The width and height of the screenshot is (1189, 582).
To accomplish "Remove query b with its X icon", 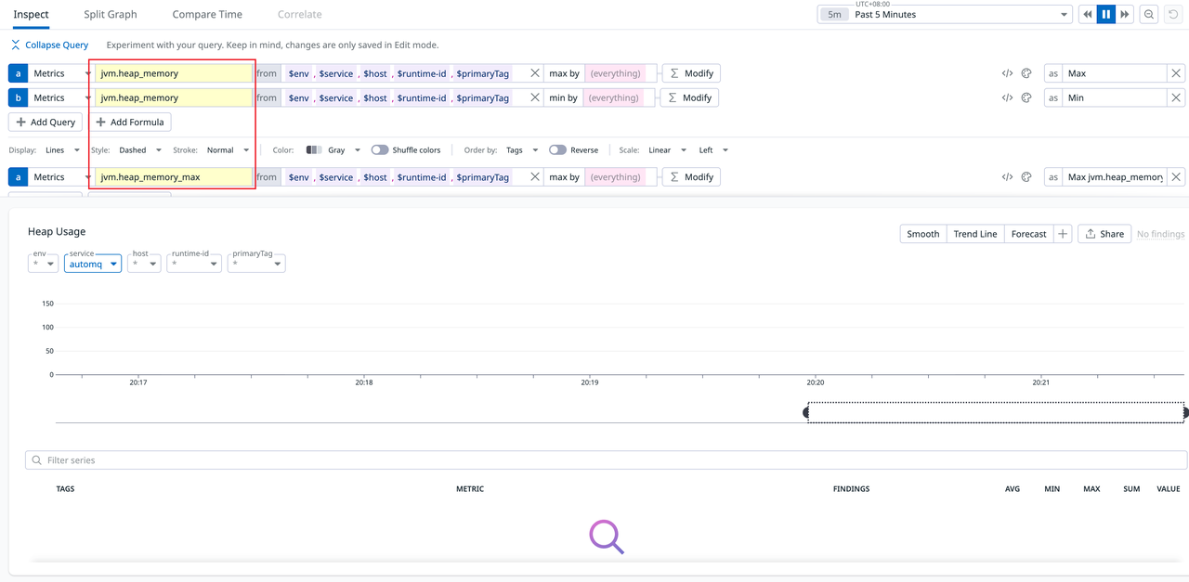I will point(1174,97).
